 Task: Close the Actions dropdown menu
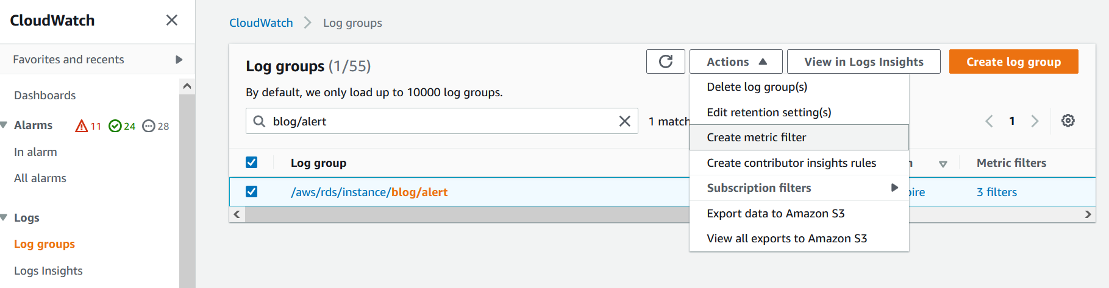736,61
